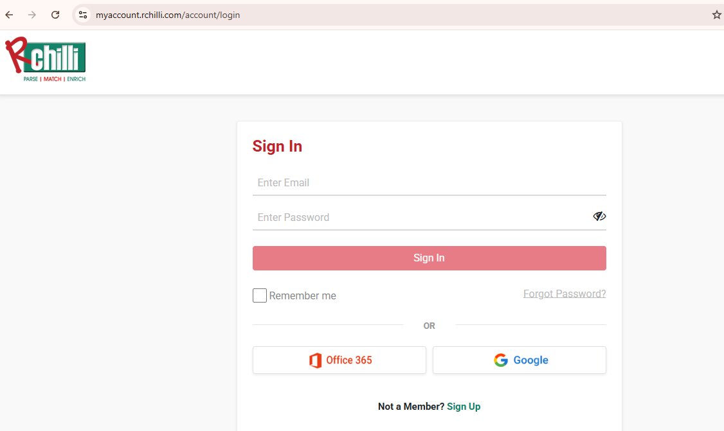Bookmark this page with the star icon
Image resolution: width=724 pixels, height=431 pixels.
point(716,15)
